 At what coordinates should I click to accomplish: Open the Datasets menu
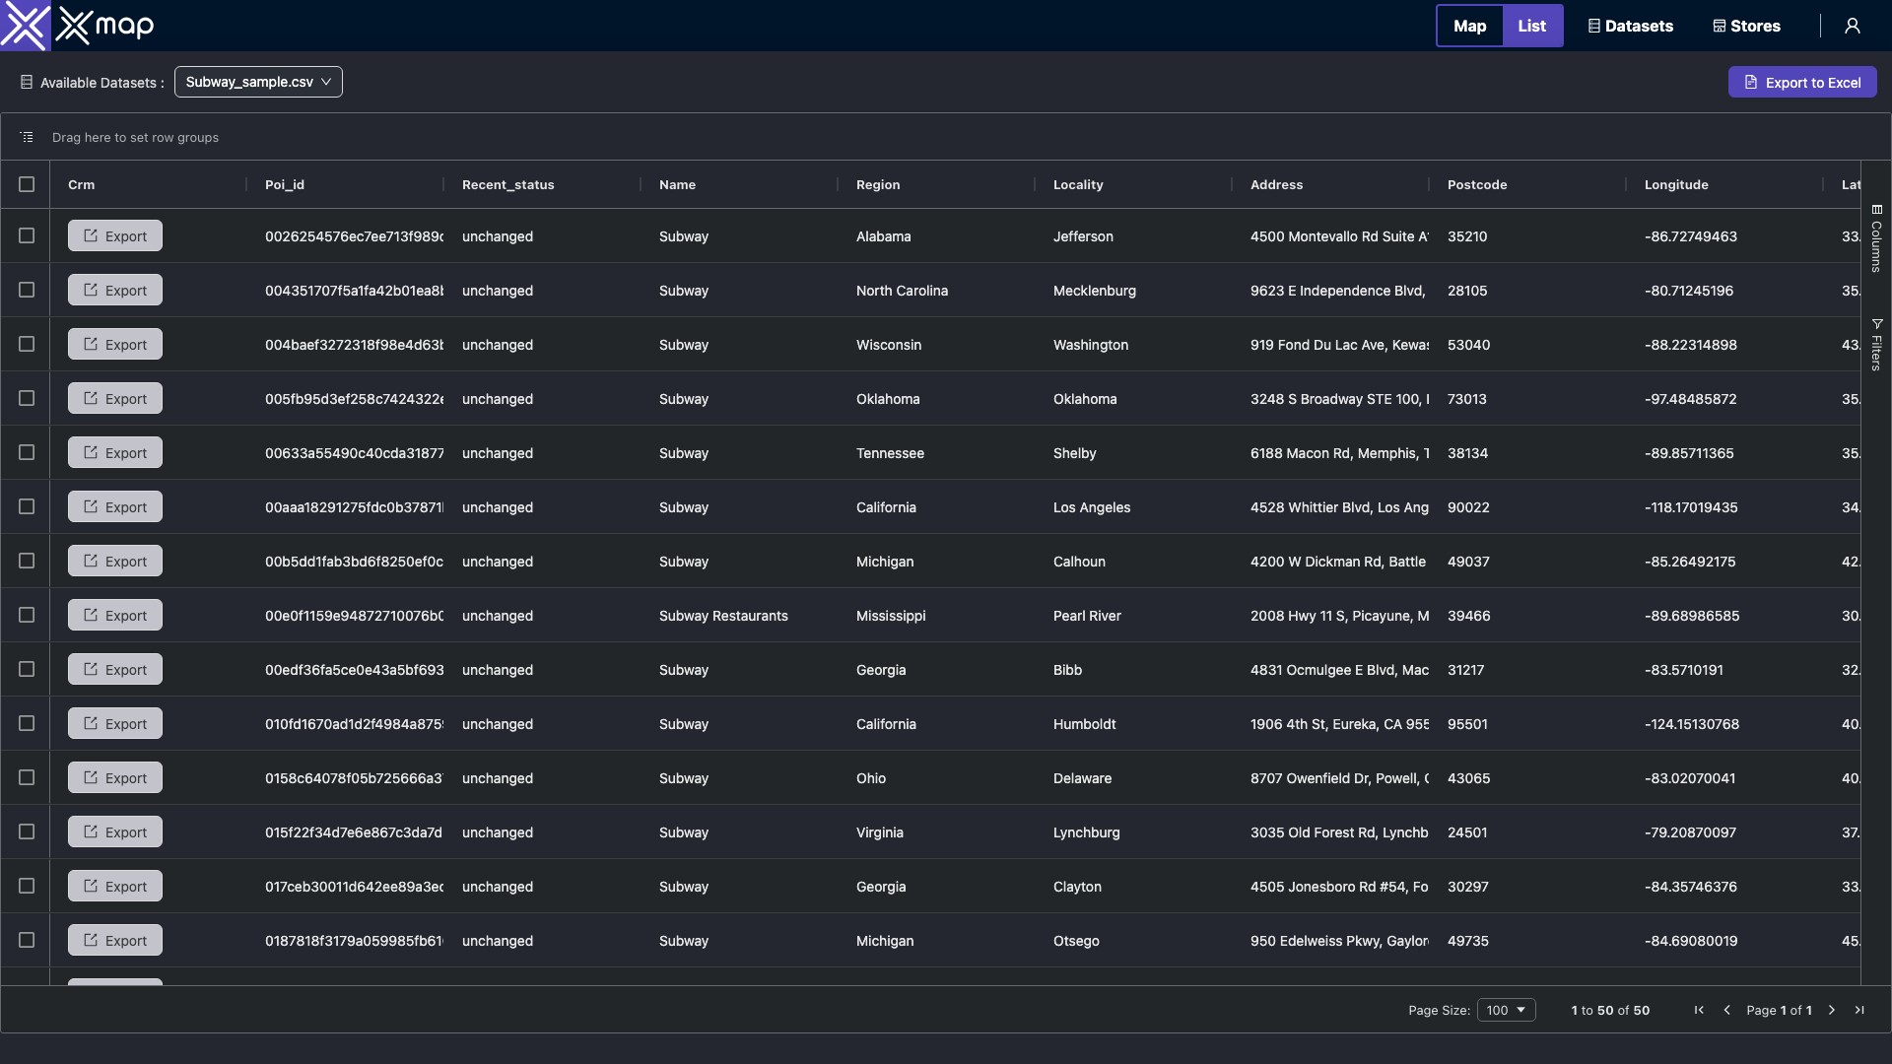point(1630,27)
